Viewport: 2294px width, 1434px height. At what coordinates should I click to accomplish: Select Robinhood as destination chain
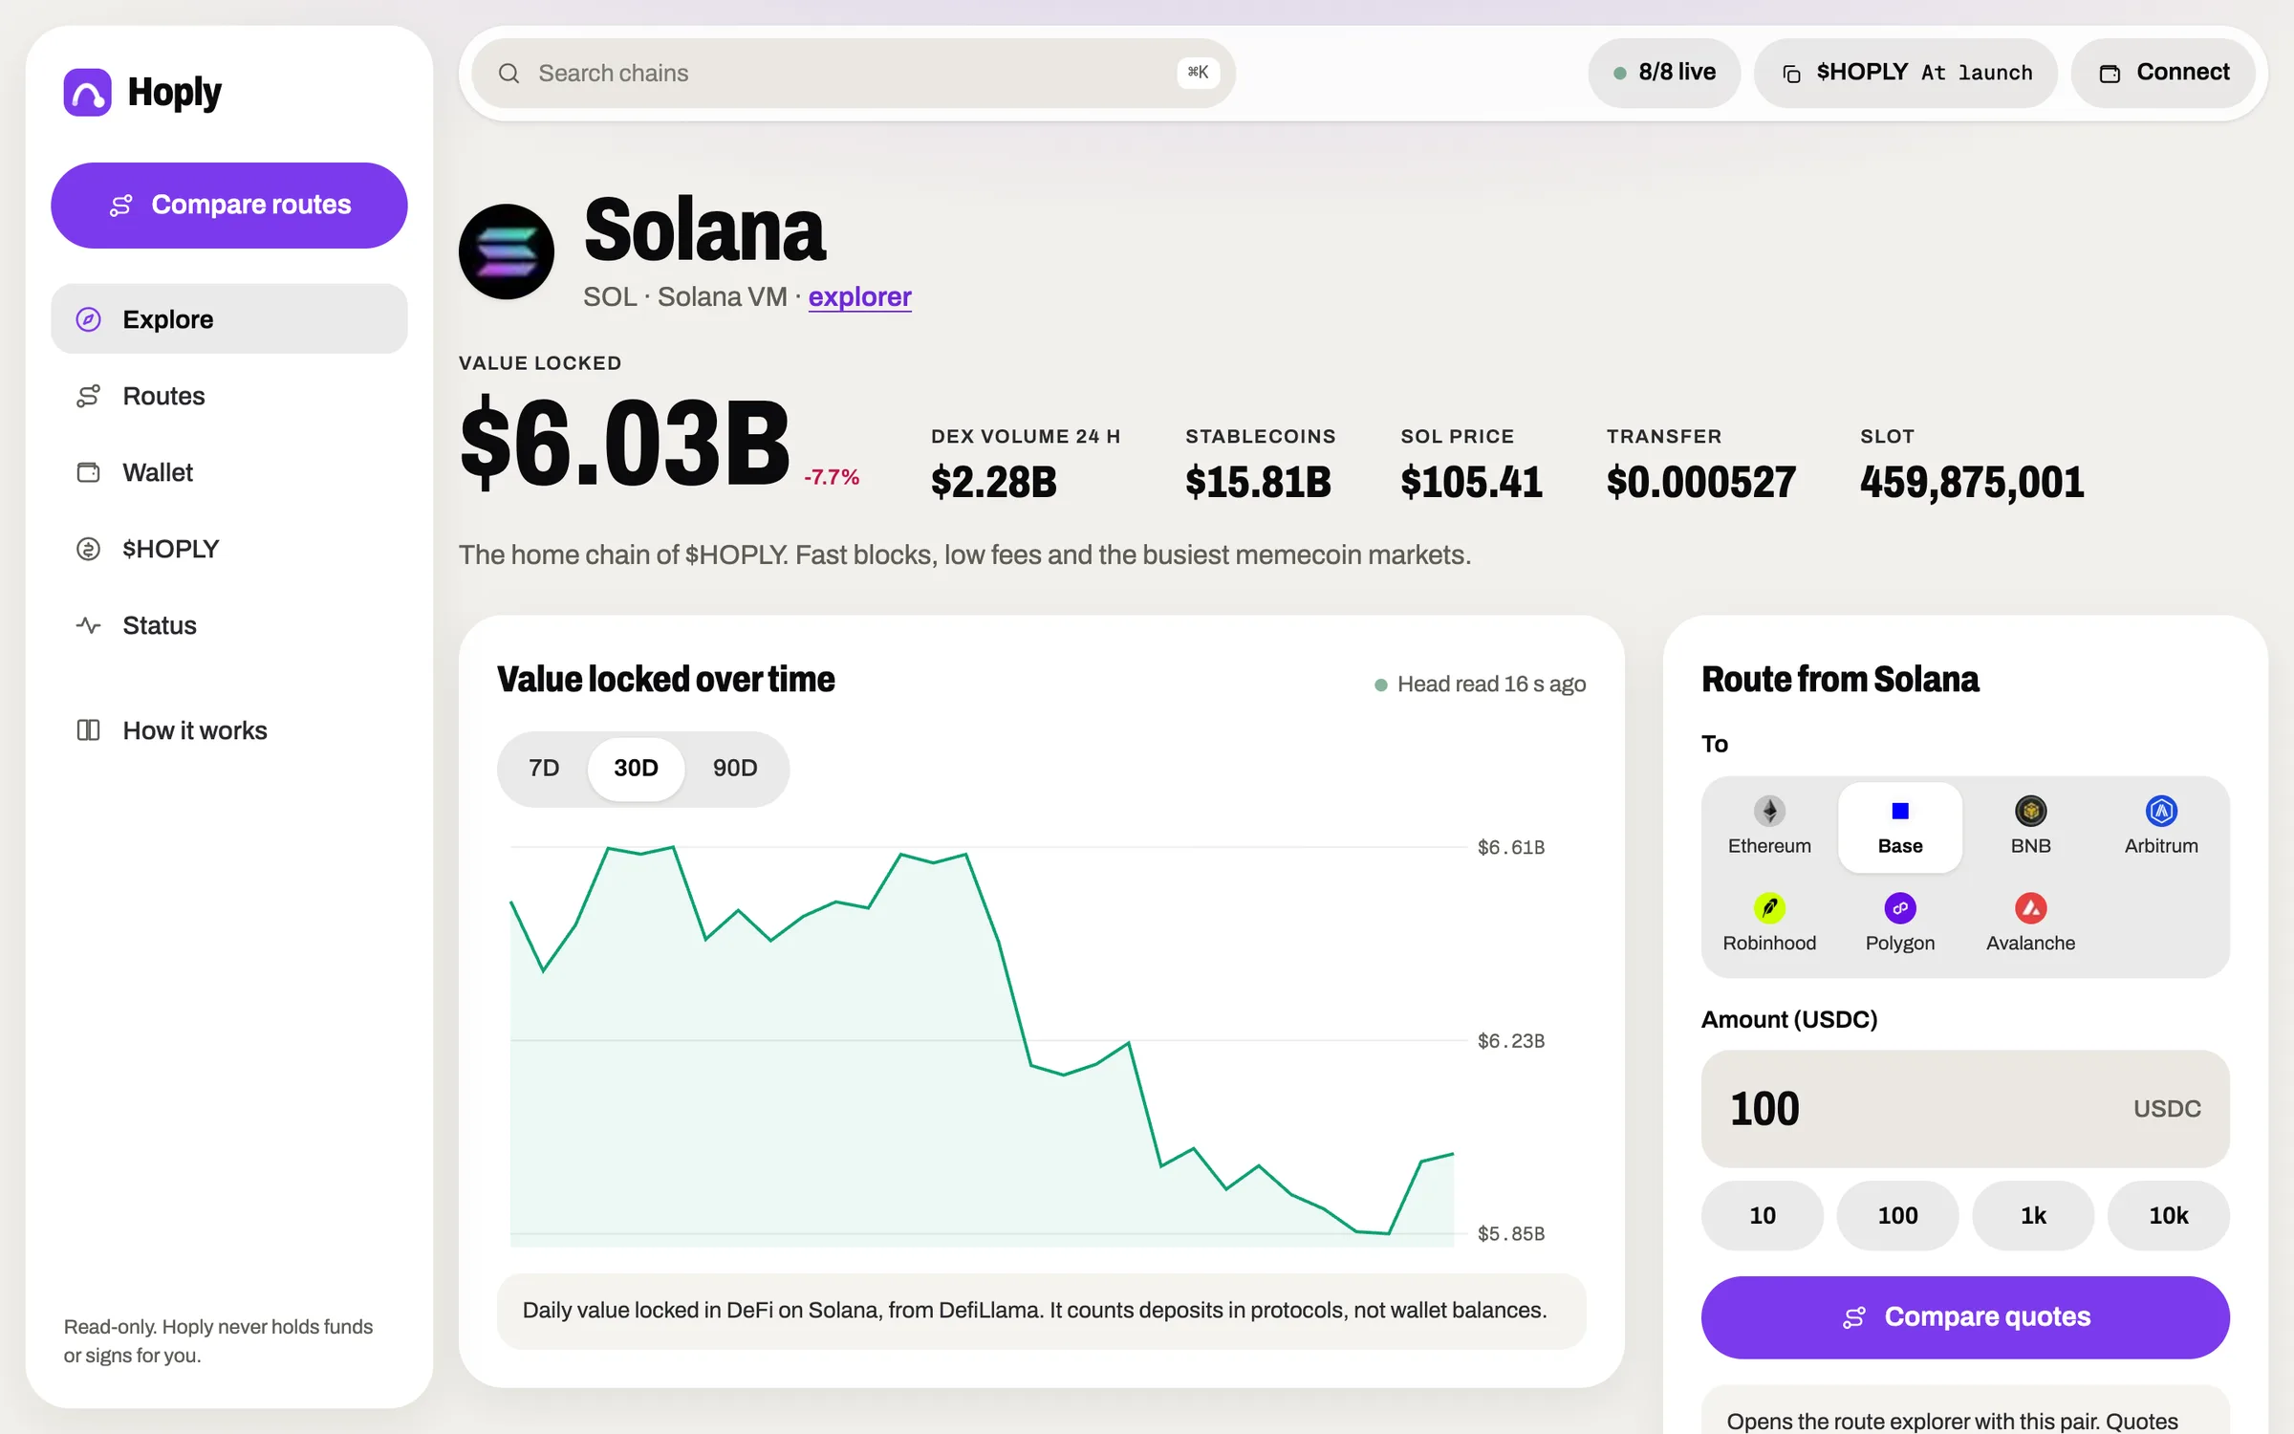(x=1769, y=923)
